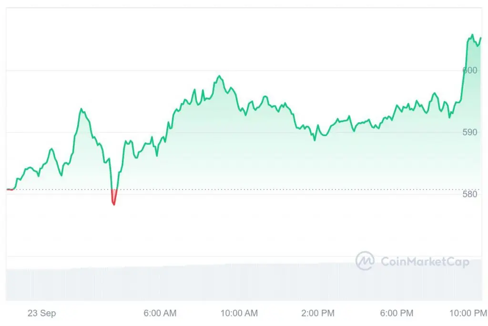Image resolution: width=488 pixels, height=326 pixels.
Task: Click the price trough near 2:00 PM
Action: tap(315, 140)
